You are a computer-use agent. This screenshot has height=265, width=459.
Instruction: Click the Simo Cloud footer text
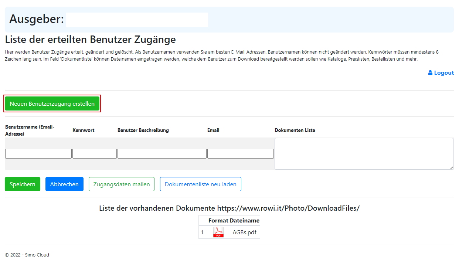coord(37,255)
